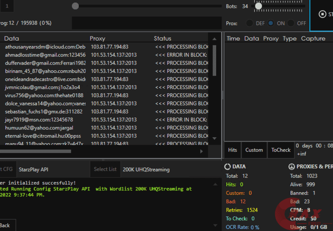The width and height of the screenshot is (333, 231).
Task: Click the up arrow of the data list scrollbar
Action: click(x=214, y=39)
